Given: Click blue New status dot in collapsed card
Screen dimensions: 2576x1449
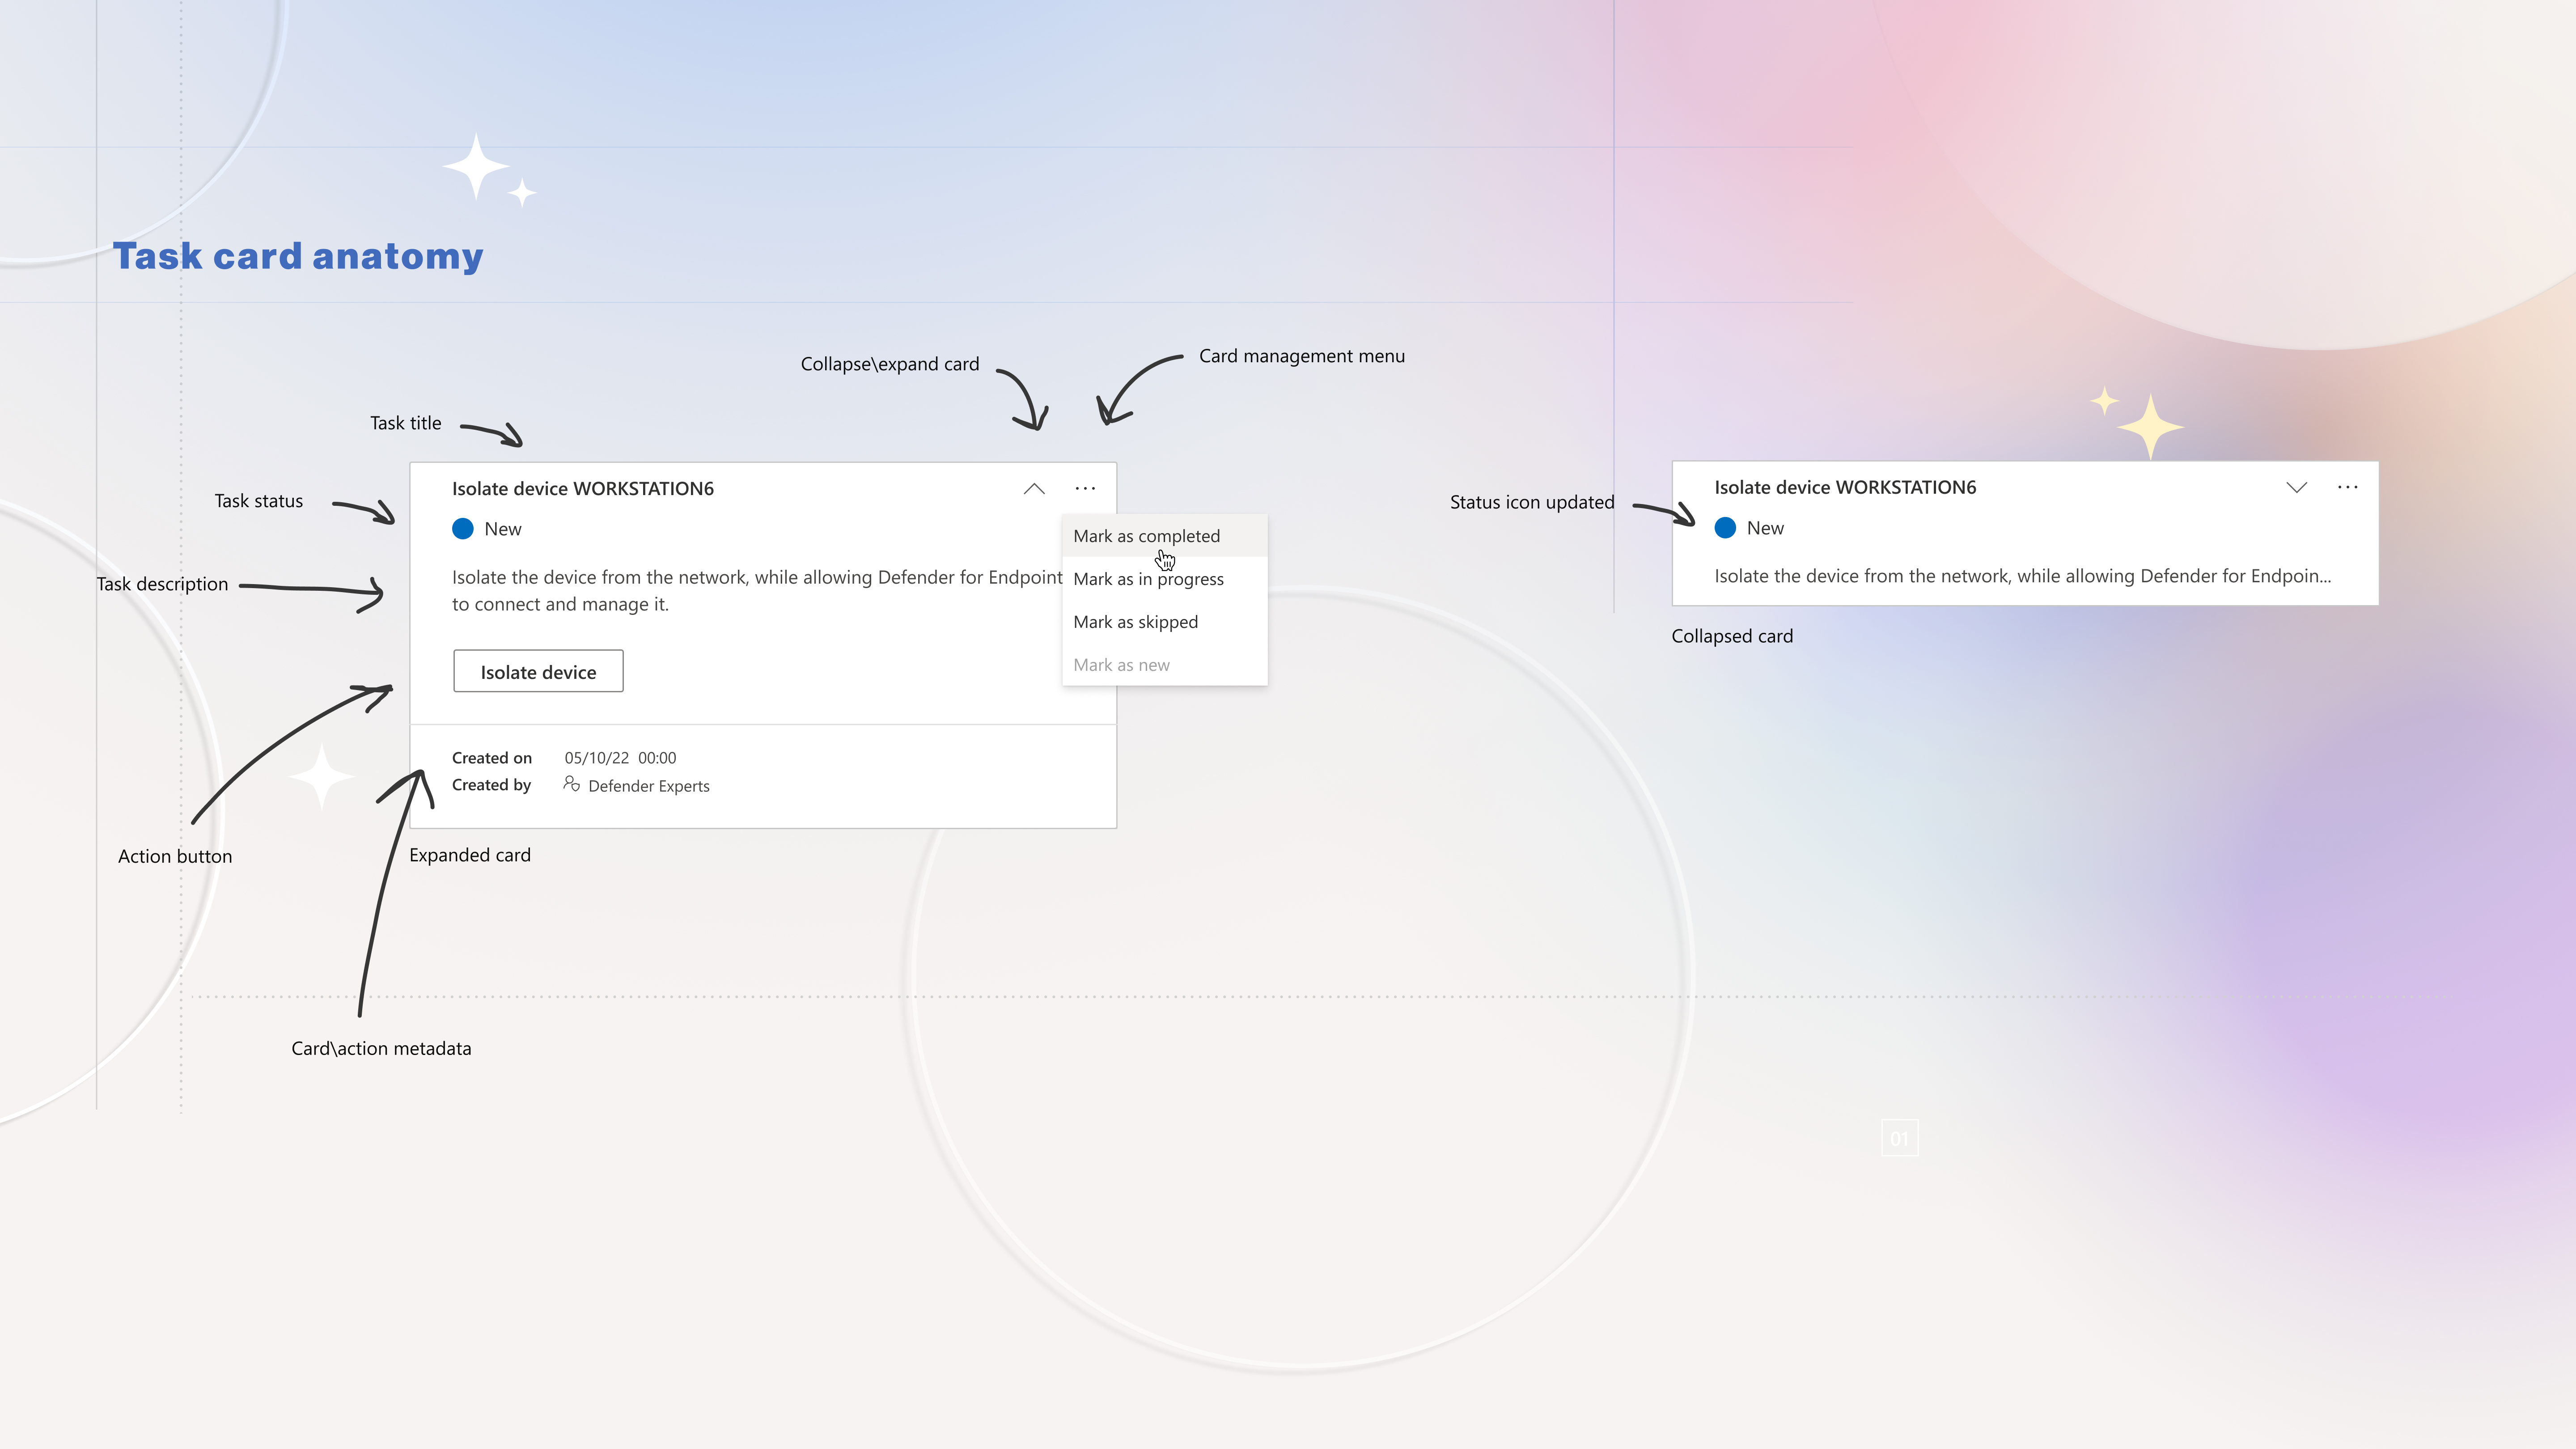Looking at the screenshot, I should pyautogui.click(x=1725, y=528).
